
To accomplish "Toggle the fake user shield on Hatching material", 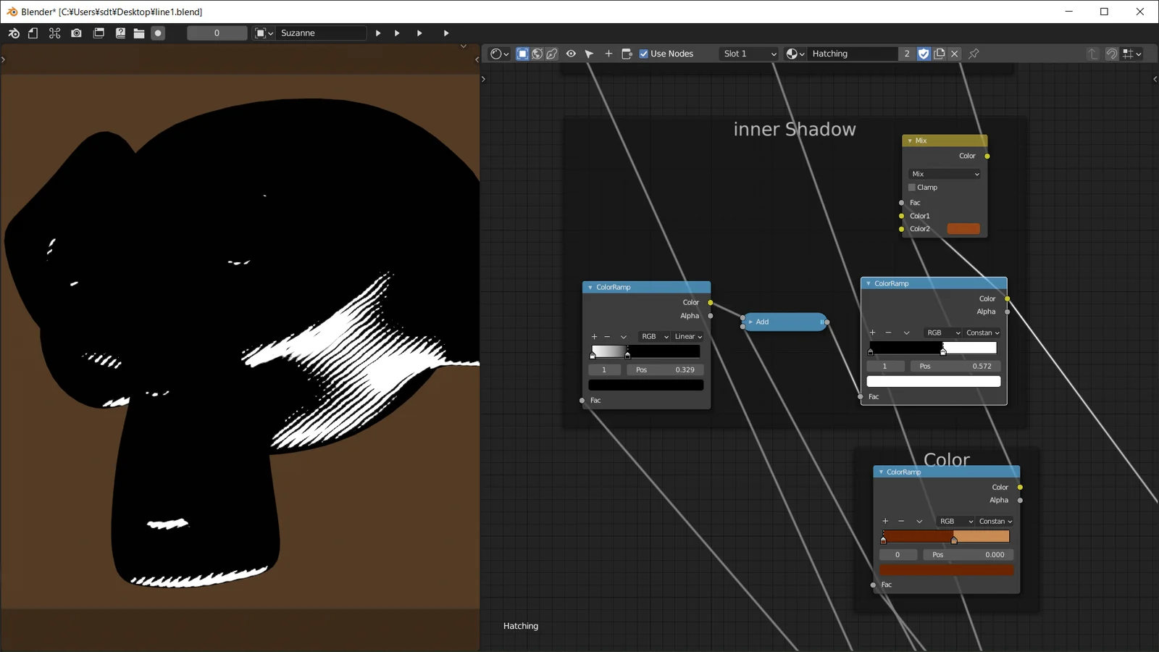I will coord(924,54).
